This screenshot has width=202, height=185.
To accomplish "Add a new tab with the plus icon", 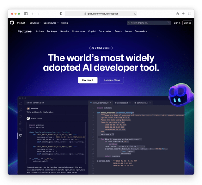I will (x=183, y=14).
